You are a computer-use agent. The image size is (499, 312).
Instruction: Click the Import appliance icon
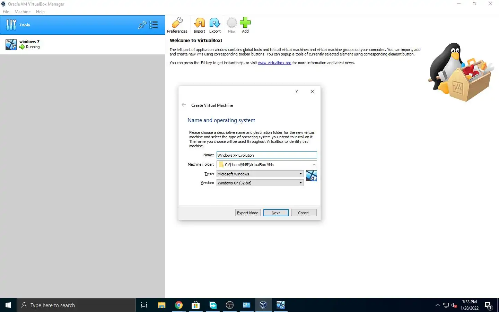pos(199,25)
